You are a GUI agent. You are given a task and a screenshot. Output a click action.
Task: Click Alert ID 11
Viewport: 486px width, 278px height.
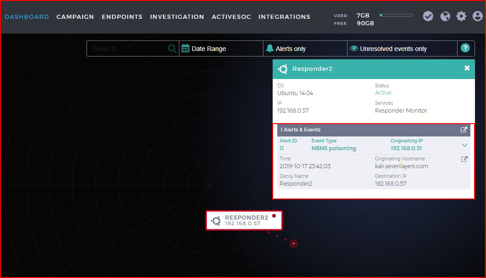pos(281,148)
